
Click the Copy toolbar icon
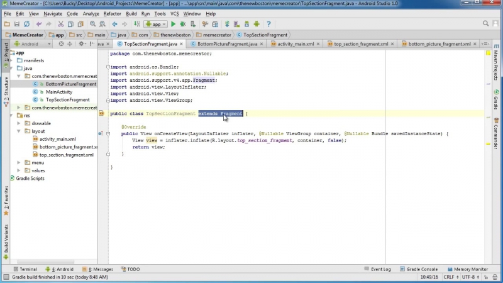click(70, 24)
